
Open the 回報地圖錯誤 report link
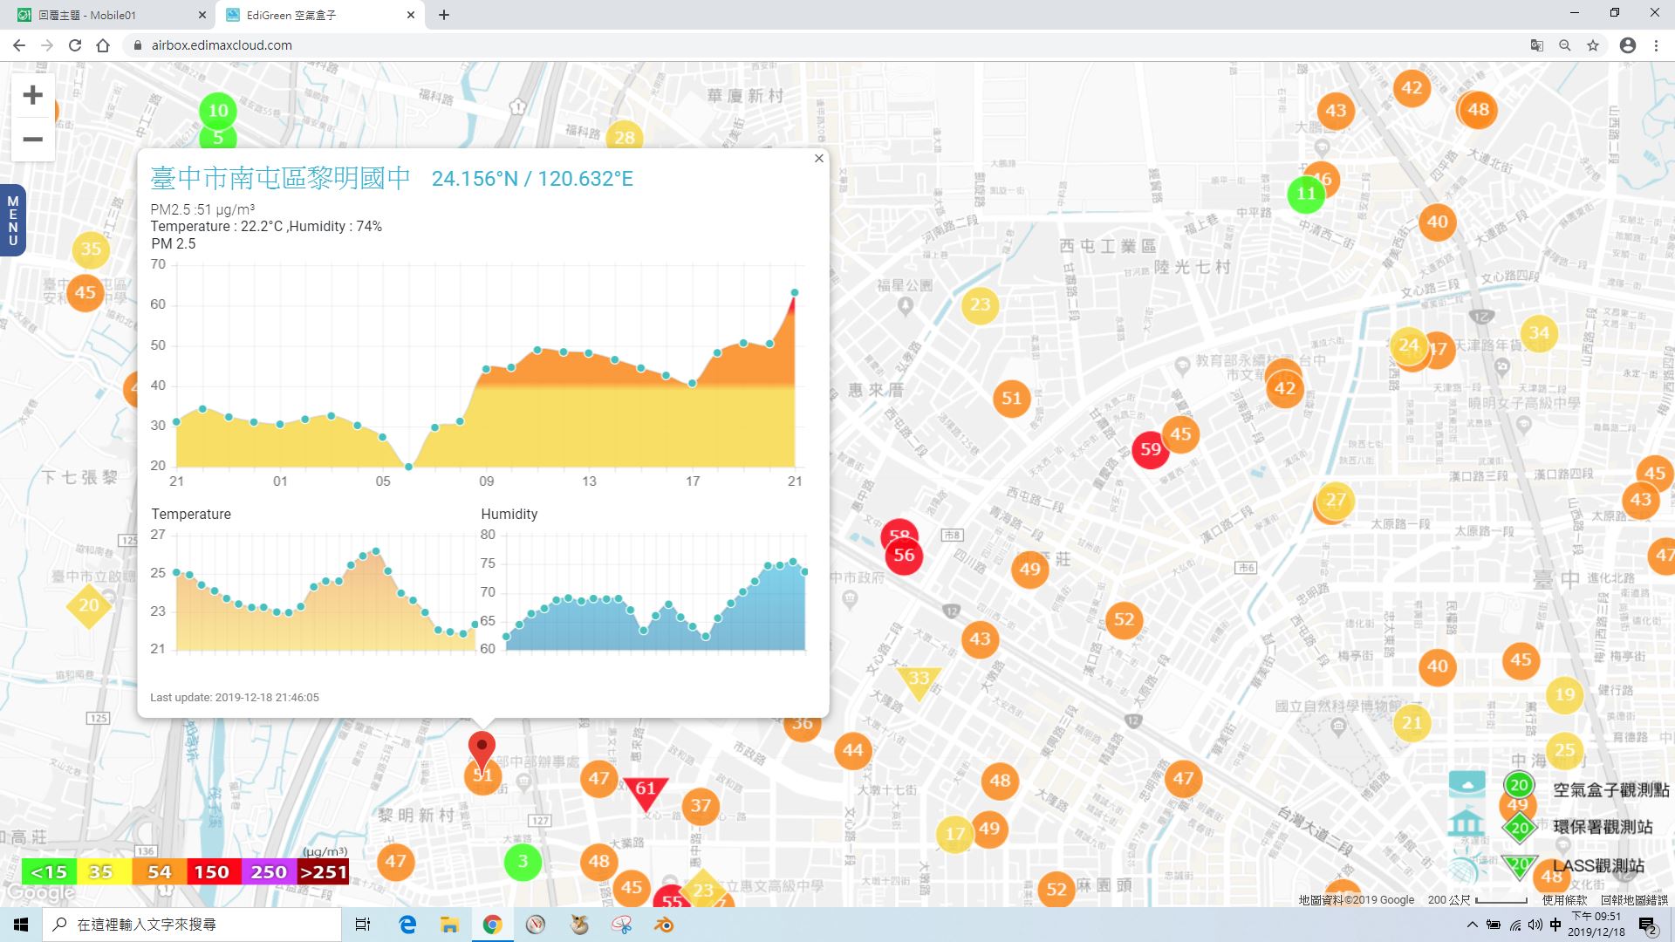tap(1634, 900)
